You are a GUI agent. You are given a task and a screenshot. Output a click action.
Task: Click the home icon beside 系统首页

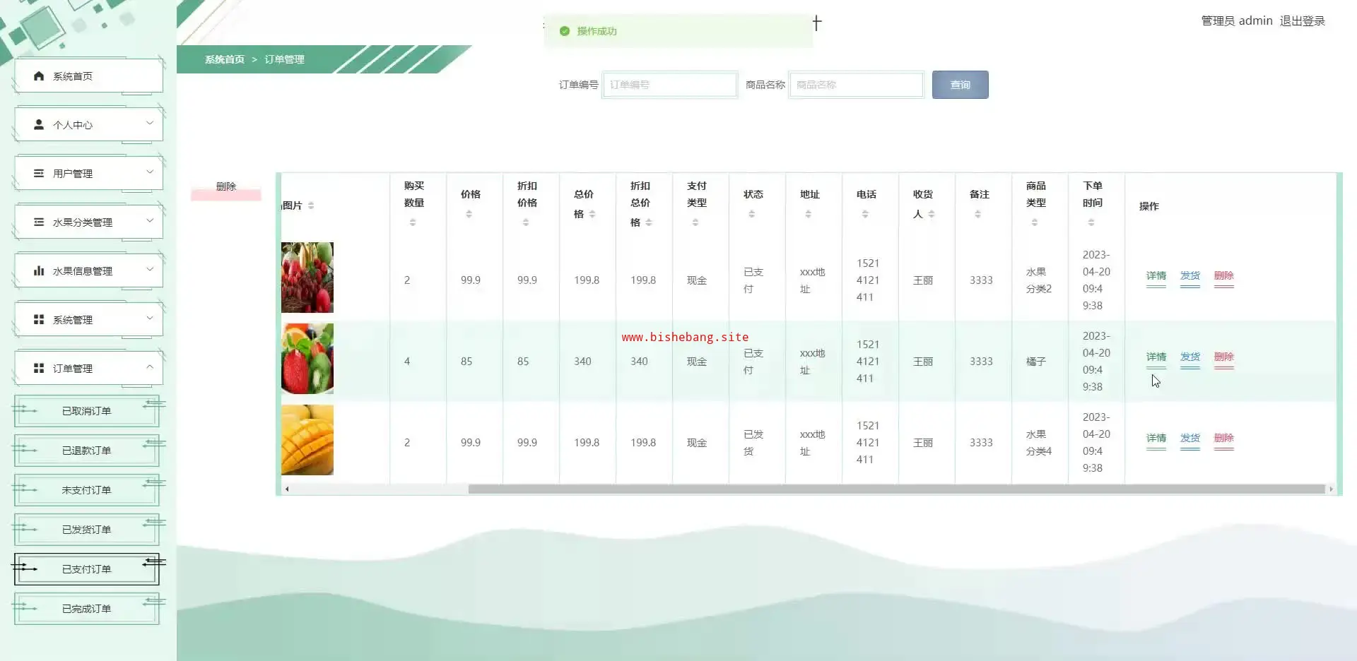coord(39,76)
